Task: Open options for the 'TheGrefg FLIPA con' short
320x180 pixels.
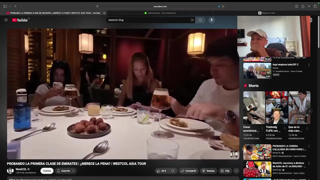Action: click(284, 128)
